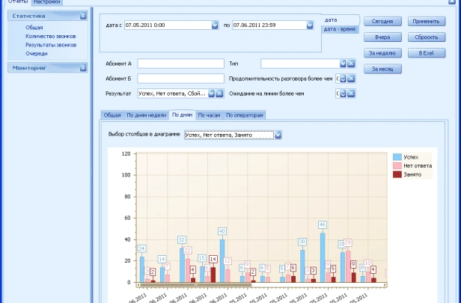The width and height of the screenshot is (461, 303).
Task: Expand the chart column selection dropdown
Action: (x=278, y=135)
